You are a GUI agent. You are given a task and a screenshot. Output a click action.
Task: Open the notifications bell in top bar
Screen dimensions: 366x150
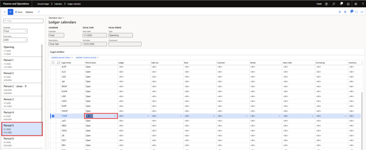click(x=341, y=4)
